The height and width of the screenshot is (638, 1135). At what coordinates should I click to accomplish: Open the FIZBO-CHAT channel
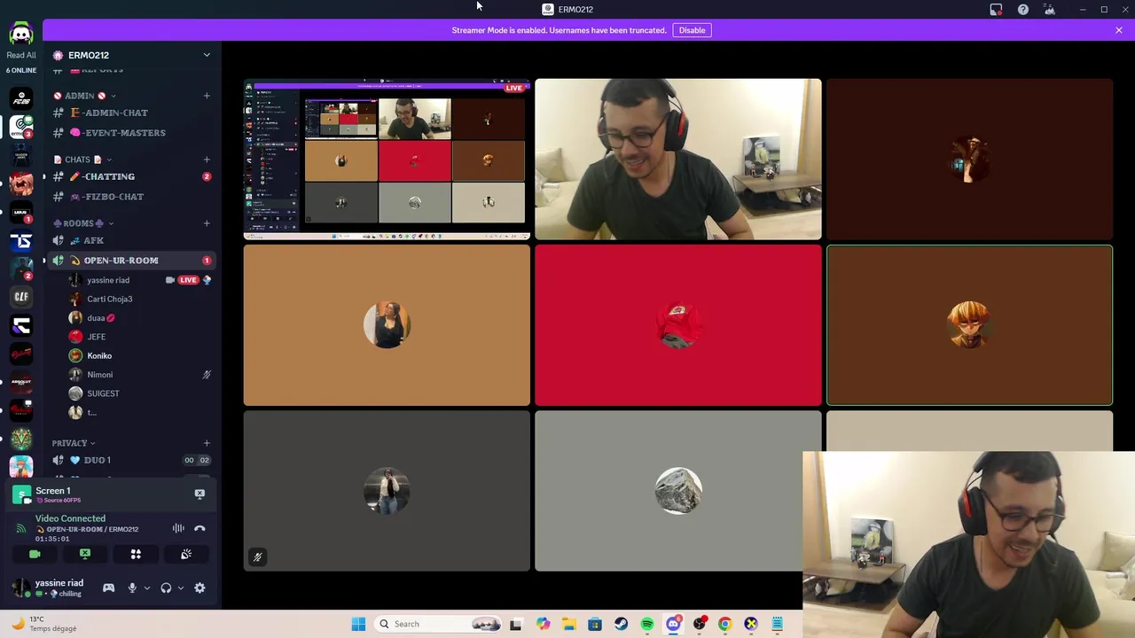point(131,197)
